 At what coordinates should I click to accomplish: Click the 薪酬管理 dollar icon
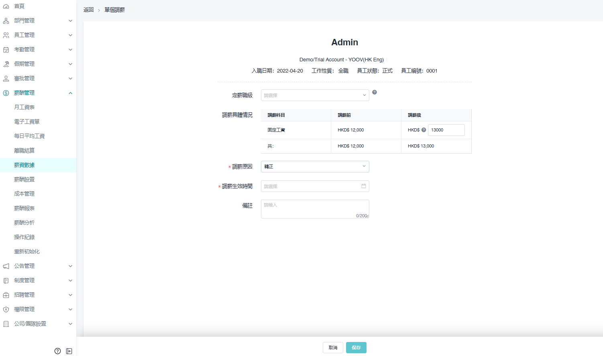pyautogui.click(x=6, y=93)
